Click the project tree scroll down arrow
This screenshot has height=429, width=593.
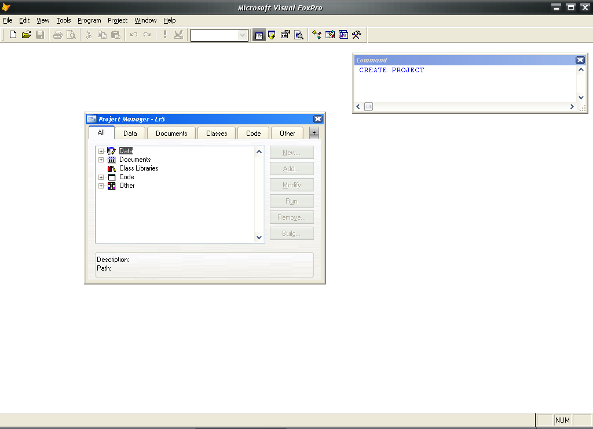point(259,238)
